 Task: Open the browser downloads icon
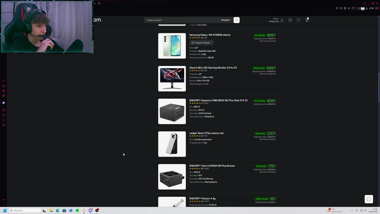click(367, 8)
